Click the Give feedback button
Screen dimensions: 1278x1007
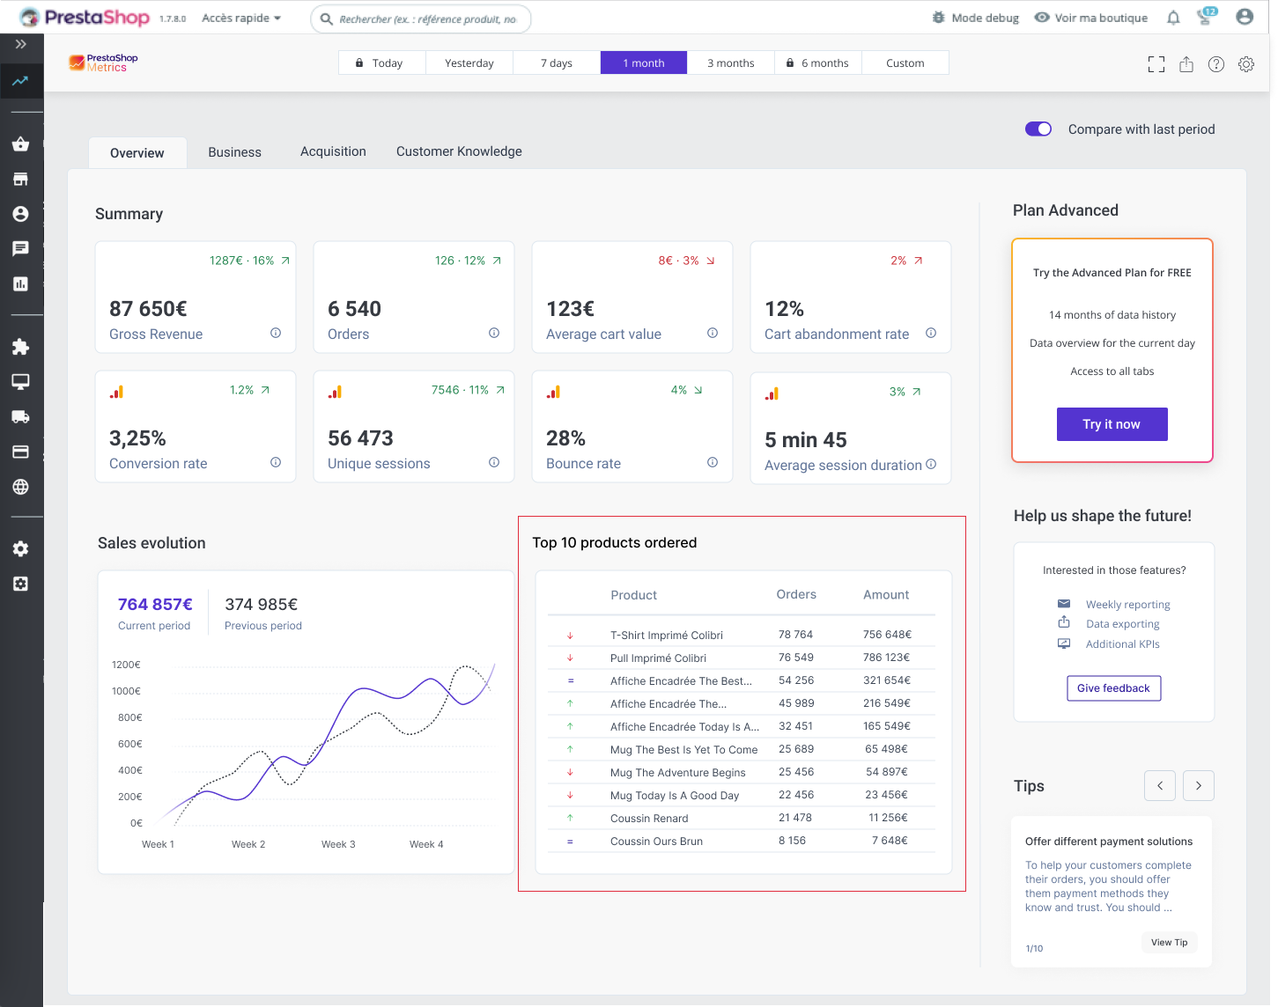[1113, 688]
